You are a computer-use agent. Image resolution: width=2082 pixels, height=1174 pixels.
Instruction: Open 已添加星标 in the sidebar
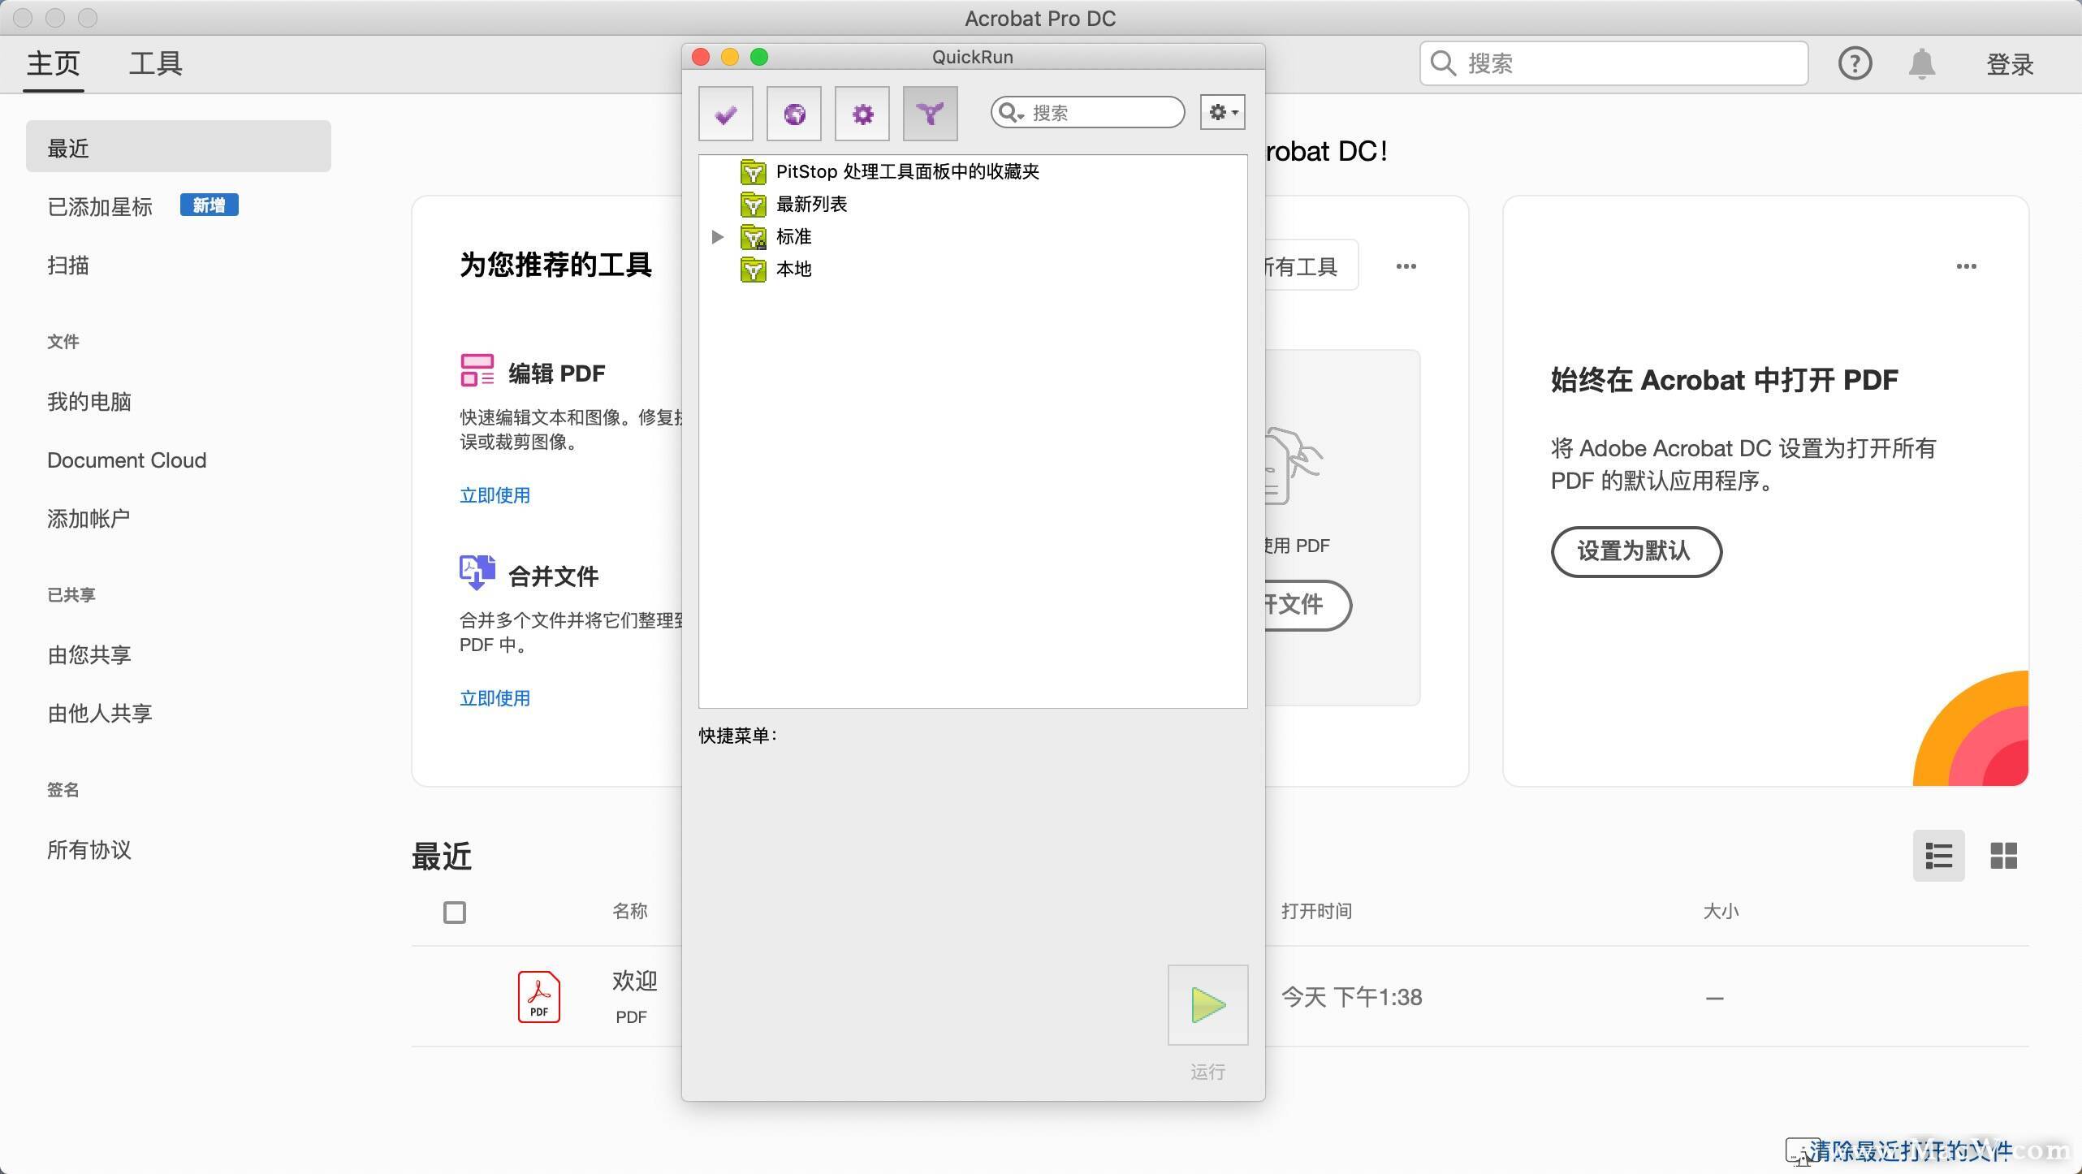(100, 207)
